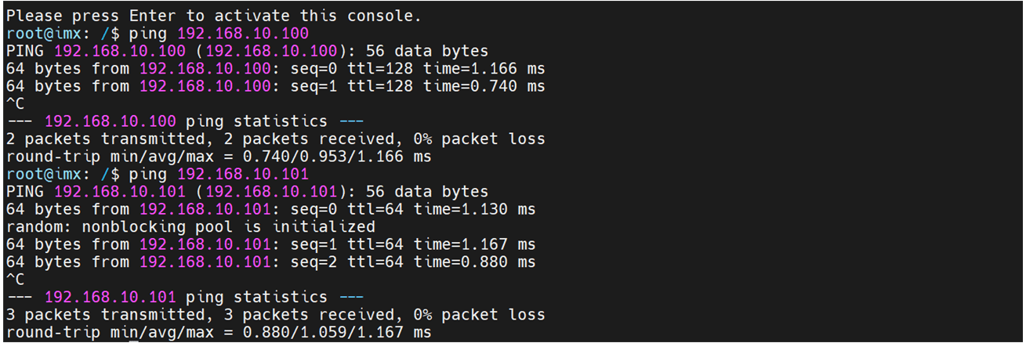Image resolution: width=1026 pixels, height=343 pixels.
Task: Click the "PING 192.168.10.101" header line
Action: (247, 192)
